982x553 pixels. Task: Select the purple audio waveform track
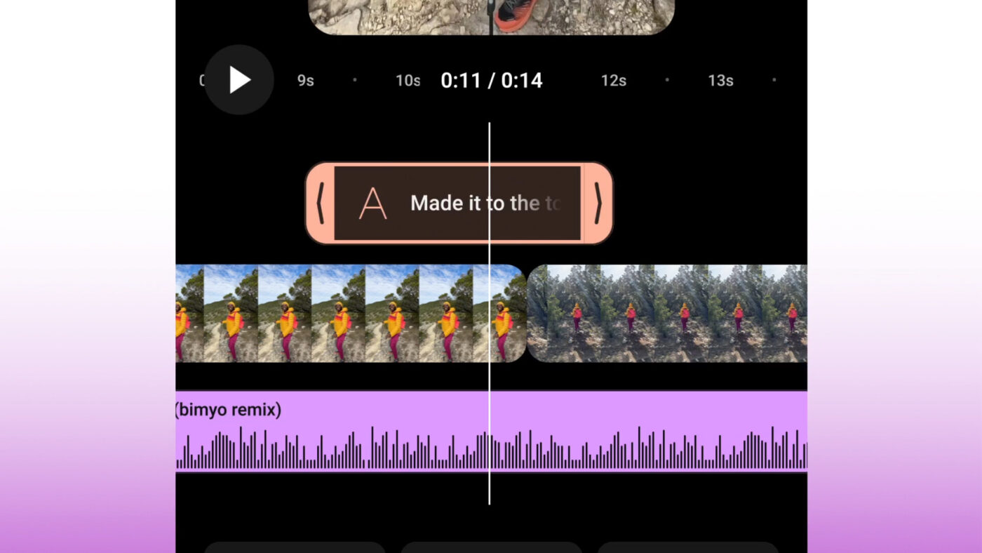[491, 432]
